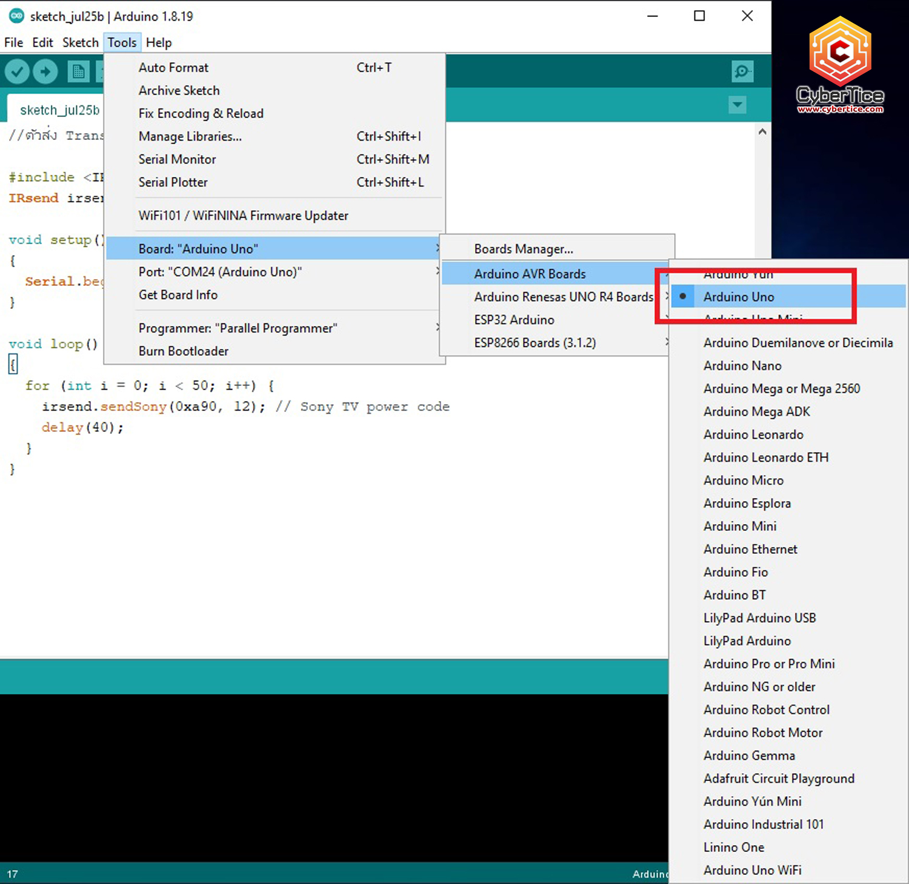909x884 pixels.
Task: Expand the Arduino AVR Boards submenu
Action: (x=530, y=273)
